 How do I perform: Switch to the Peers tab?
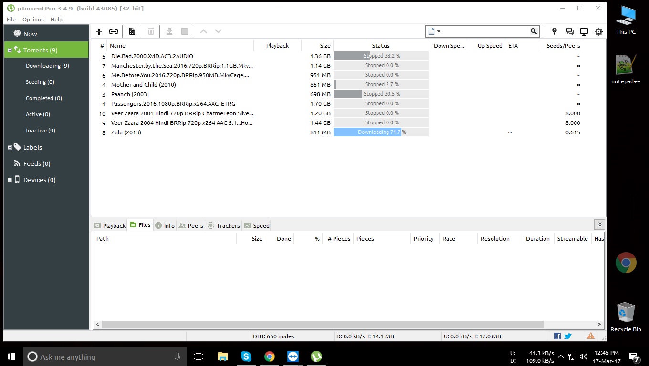pos(191,226)
